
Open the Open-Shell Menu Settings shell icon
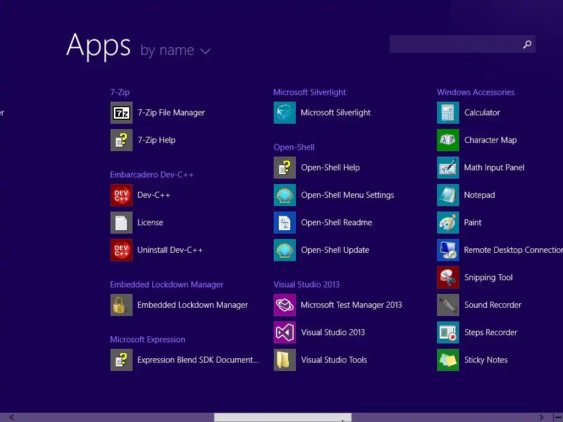(x=285, y=195)
